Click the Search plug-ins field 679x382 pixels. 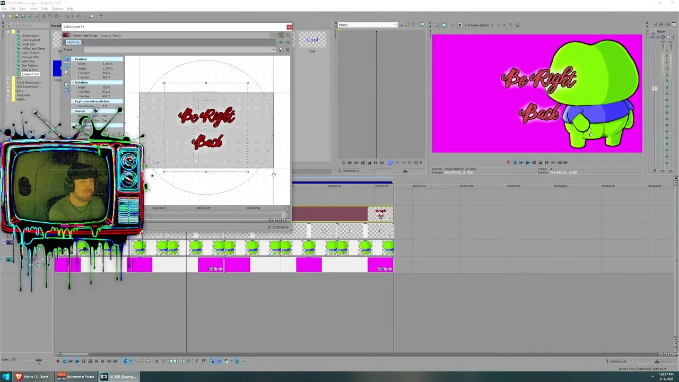click(29, 25)
